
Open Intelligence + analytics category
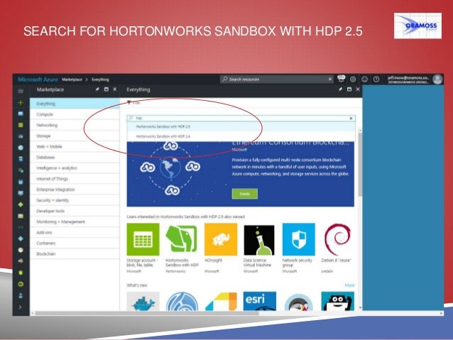point(75,168)
